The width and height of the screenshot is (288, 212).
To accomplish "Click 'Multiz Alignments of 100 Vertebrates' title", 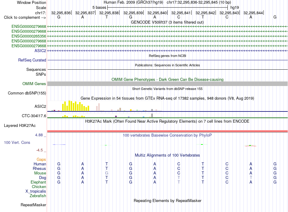I will (x=167, y=155).
